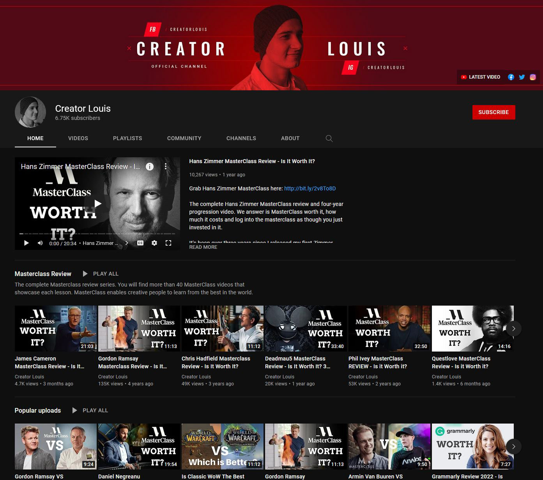Click the Latest Video banner link
543x480 pixels.
(x=481, y=77)
